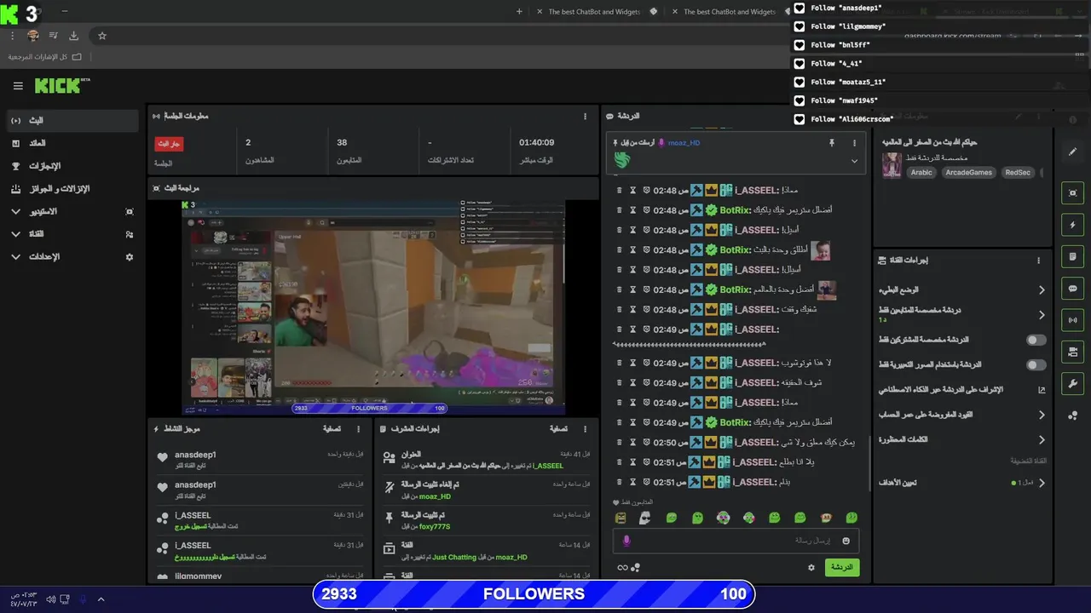Open the browser downloads icon

pos(73,36)
